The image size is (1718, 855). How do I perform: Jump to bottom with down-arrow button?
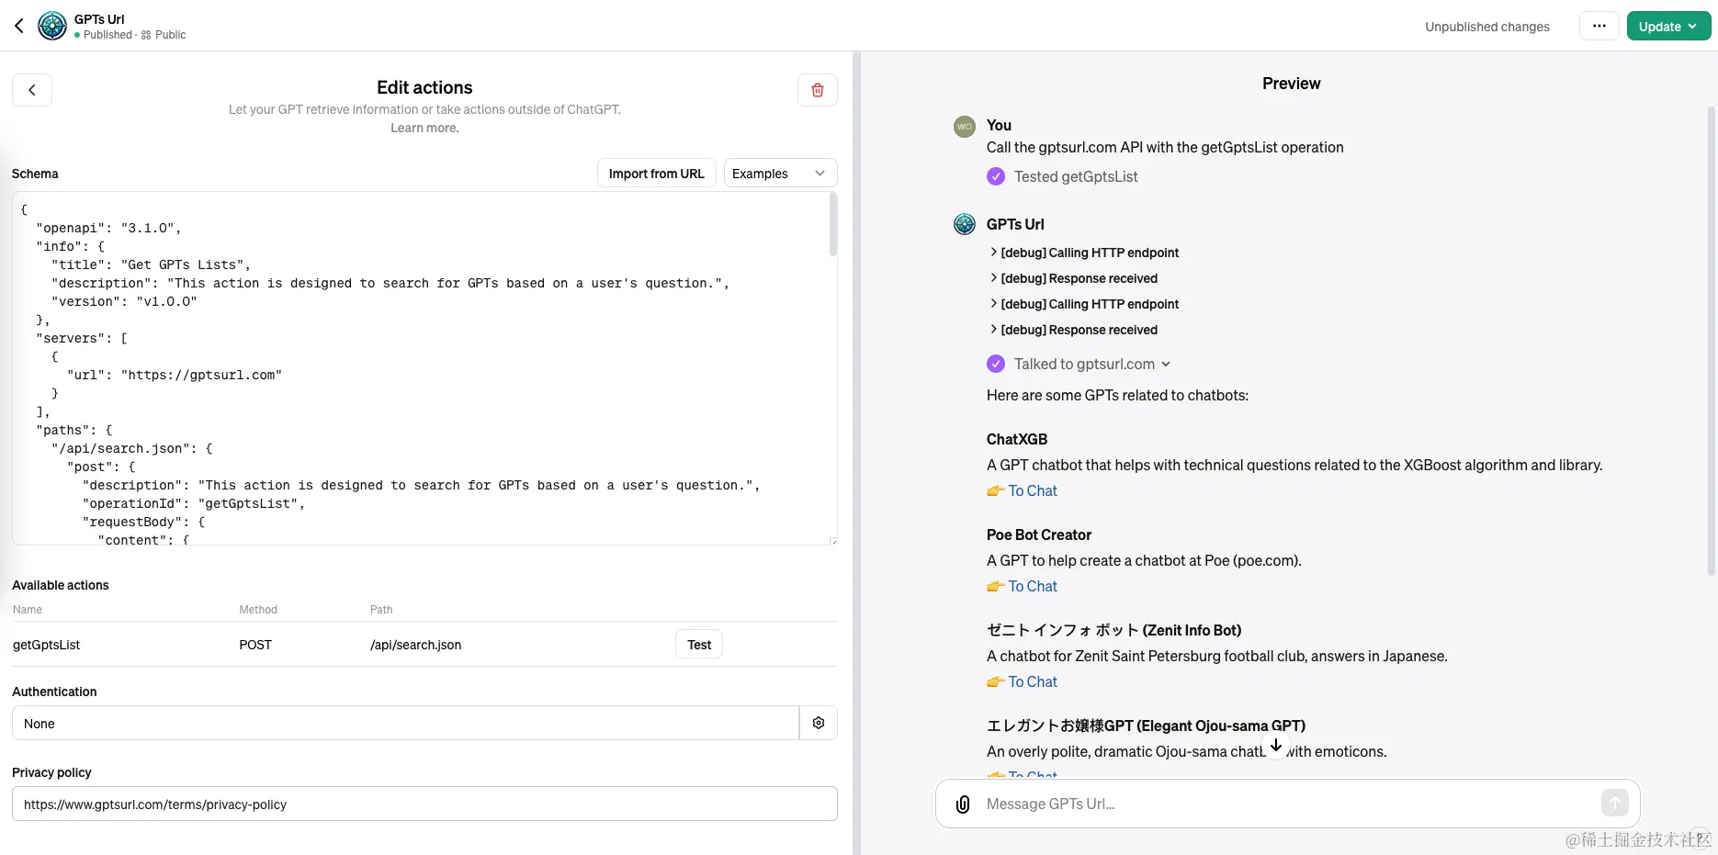coord(1276,745)
